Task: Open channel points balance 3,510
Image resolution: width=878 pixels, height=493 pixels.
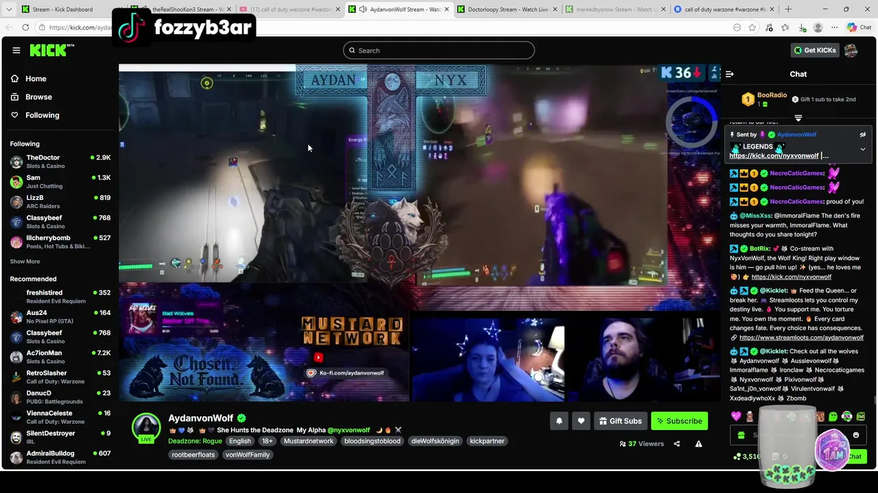Action: click(x=746, y=456)
